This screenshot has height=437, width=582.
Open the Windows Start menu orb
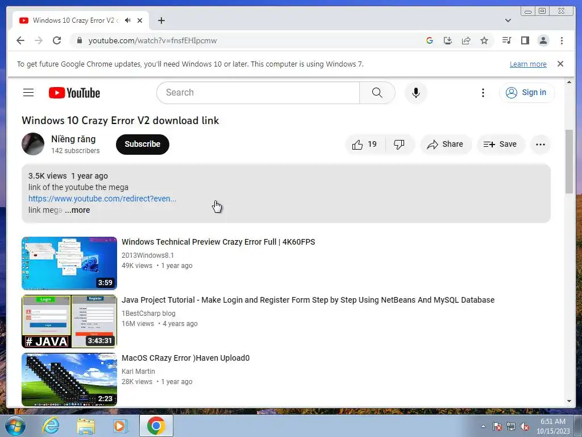pyautogui.click(x=15, y=426)
